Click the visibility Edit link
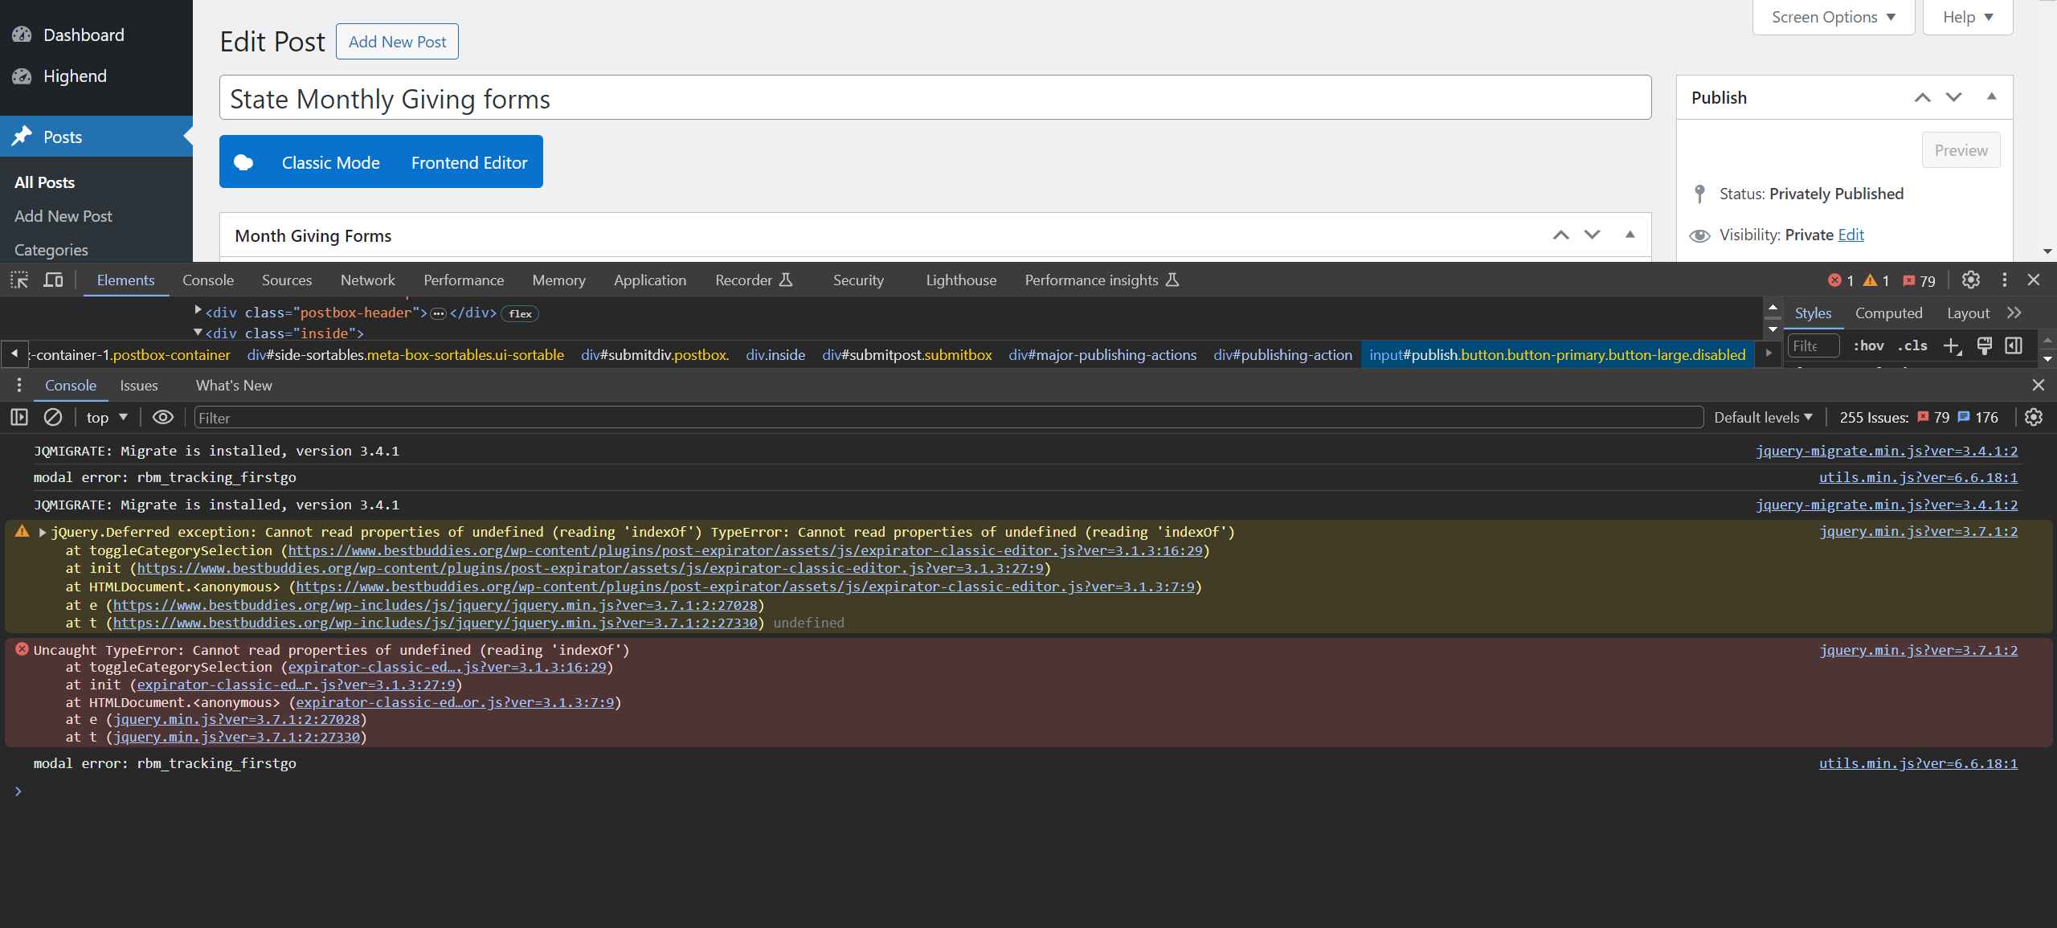Viewport: 2057px width, 928px height. point(1850,235)
